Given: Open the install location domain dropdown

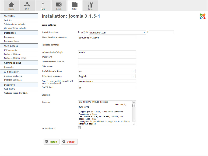Looking at the screenshot, I should 144,32.
